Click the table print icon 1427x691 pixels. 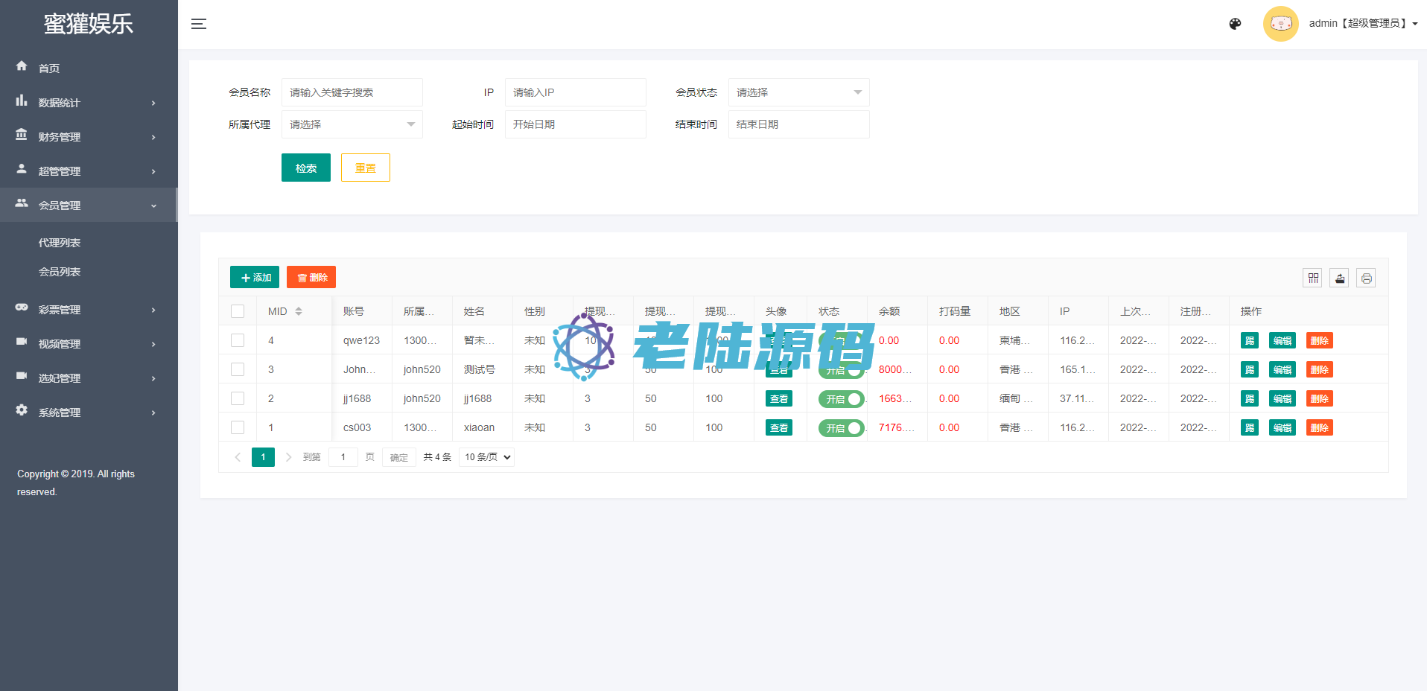(x=1366, y=278)
